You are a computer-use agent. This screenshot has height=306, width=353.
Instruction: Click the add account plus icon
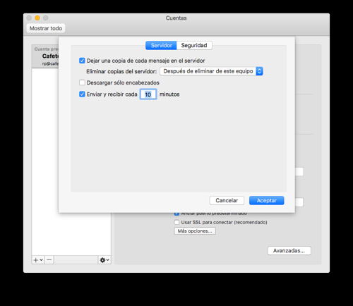36,260
